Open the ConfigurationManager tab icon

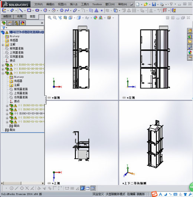(x=16, y=23)
